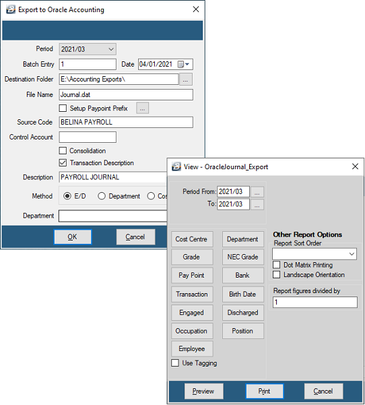Close the View - OracleJournal_Export window
This screenshot has height=405, width=365.
[x=355, y=166]
